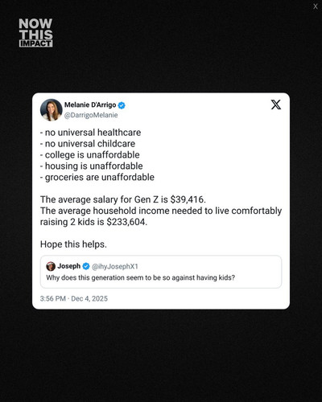
Task: Click the 'no universal healthcare' line
Action: [x=90, y=133]
